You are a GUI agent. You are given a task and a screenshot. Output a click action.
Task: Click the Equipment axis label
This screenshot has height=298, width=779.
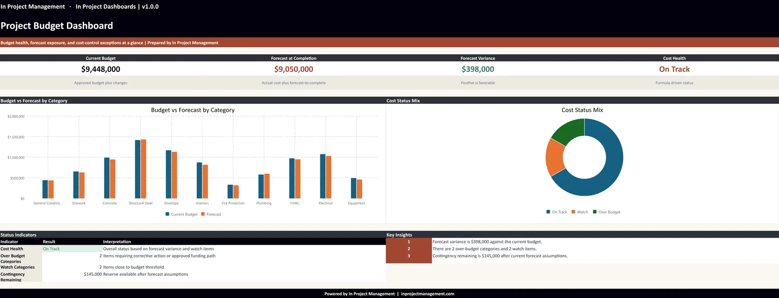click(356, 203)
